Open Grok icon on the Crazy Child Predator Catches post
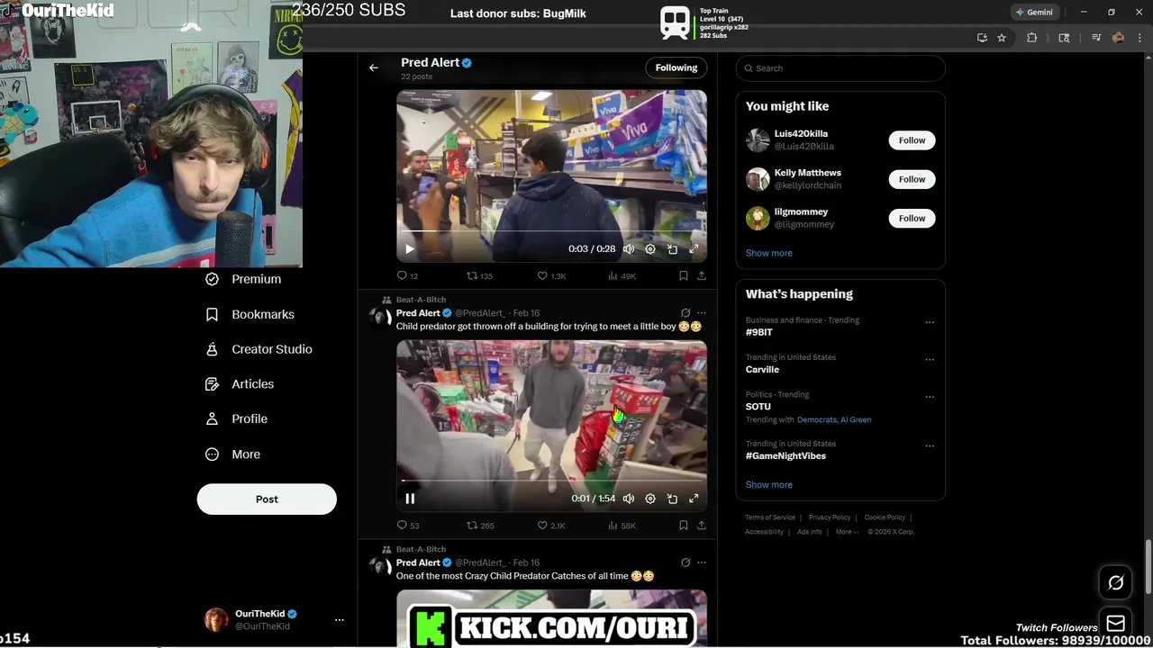The image size is (1153, 648). [685, 562]
